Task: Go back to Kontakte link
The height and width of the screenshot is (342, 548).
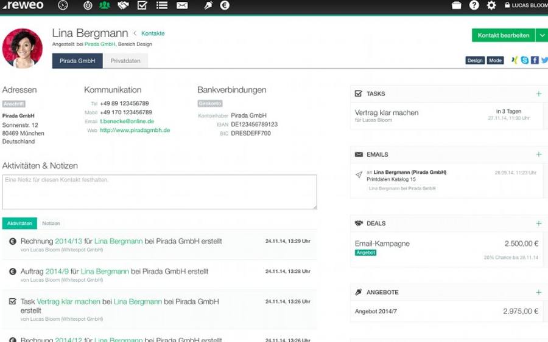Action: 153,33
